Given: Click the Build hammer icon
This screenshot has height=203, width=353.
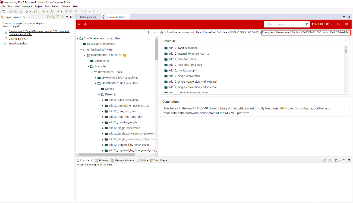Looking at the screenshot, I should [43, 11].
